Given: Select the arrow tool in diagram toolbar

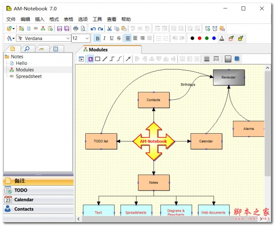Looking at the screenshot, I should click(128, 59).
